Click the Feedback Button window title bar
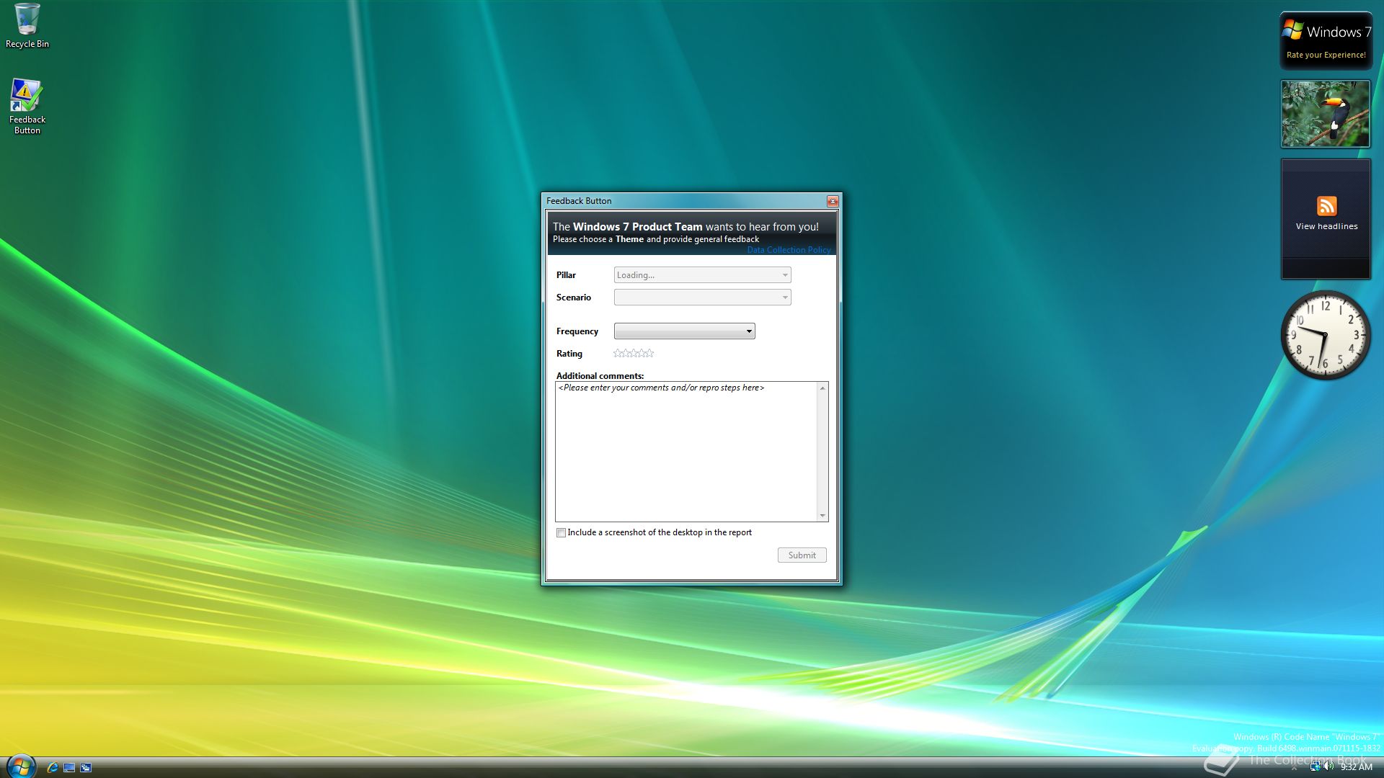 (x=685, y=201)
